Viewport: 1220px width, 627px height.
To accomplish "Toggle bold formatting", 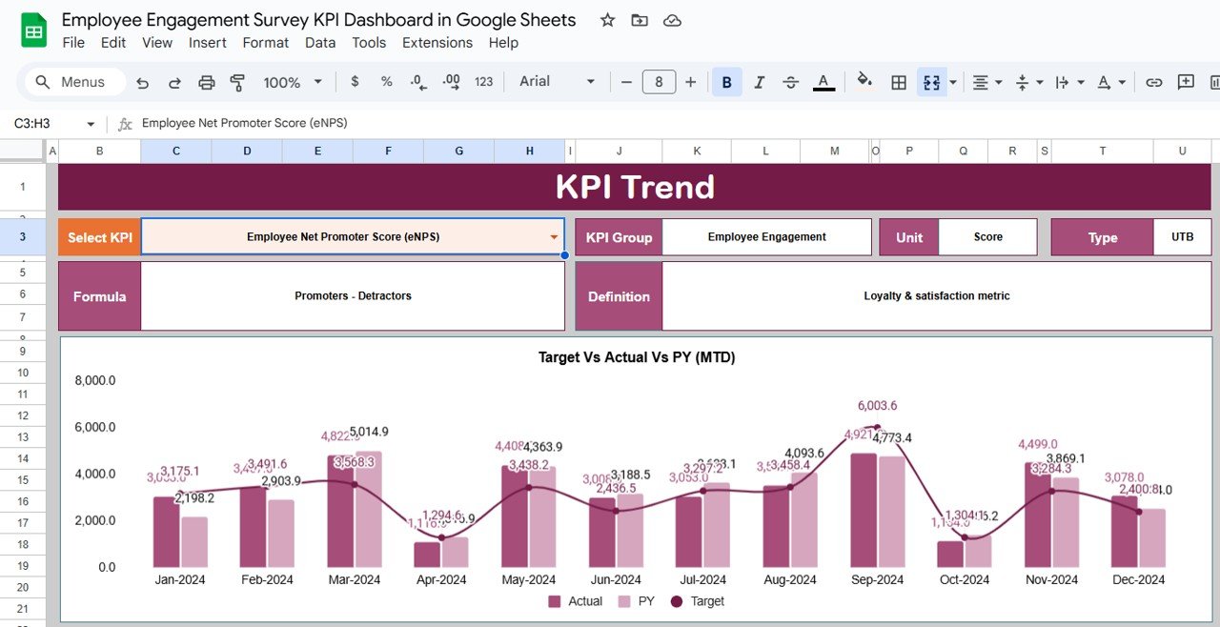I will point(726,82).
